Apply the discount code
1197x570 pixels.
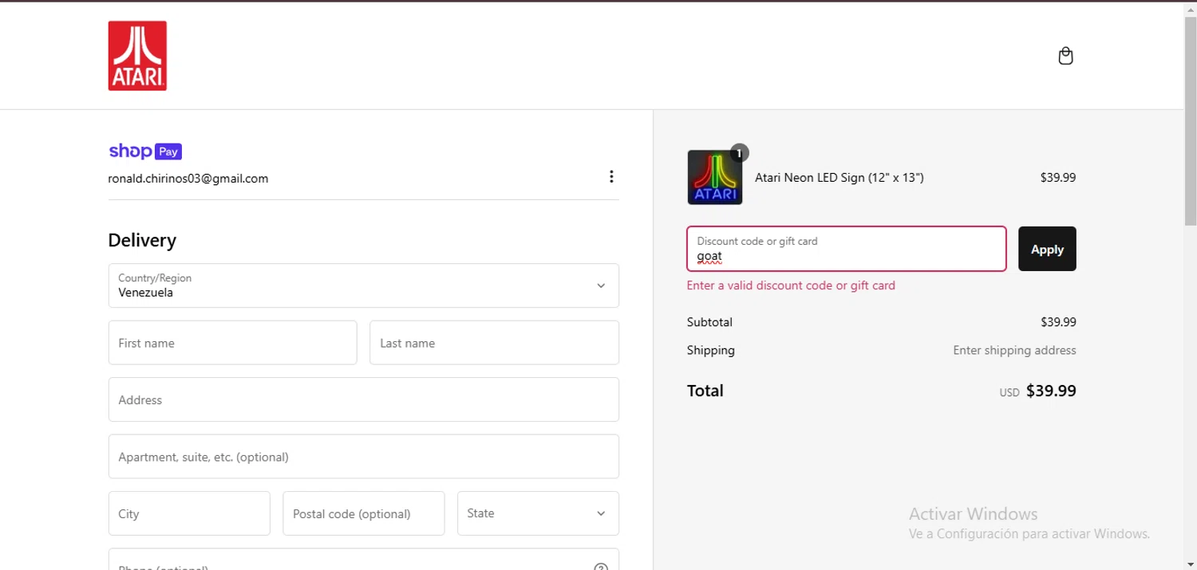coord(1047,249)
